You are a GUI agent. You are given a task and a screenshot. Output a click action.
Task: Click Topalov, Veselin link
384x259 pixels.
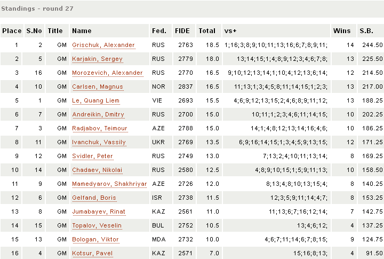point(97,226)
